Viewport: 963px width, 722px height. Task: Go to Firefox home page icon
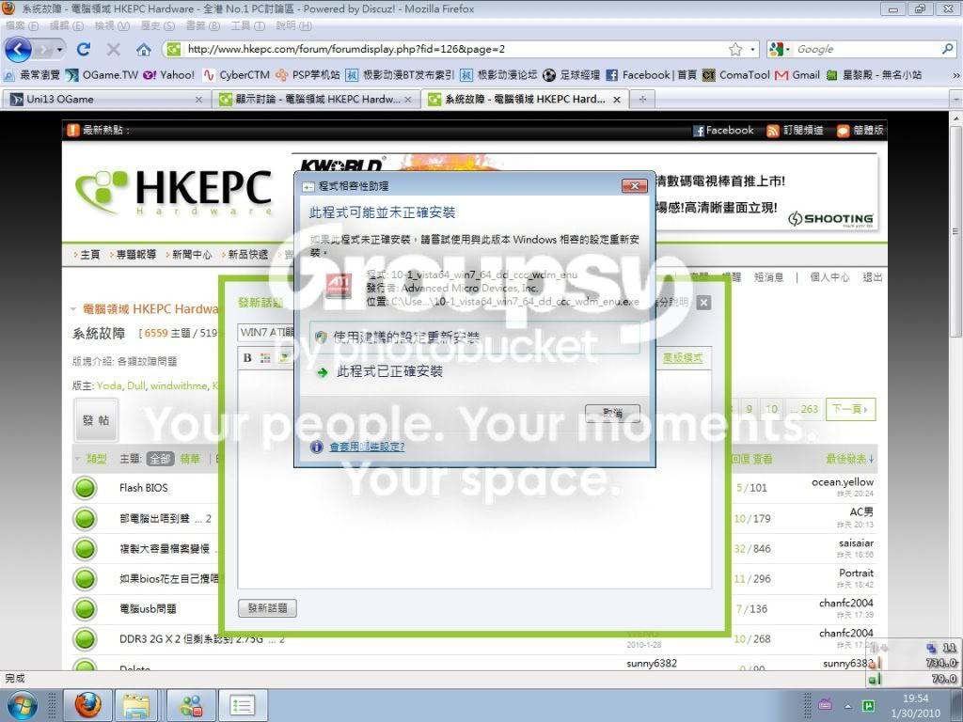144,50
